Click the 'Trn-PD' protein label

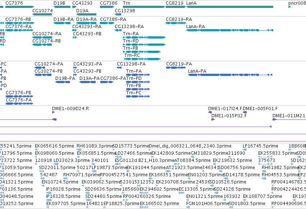[134, 78]
